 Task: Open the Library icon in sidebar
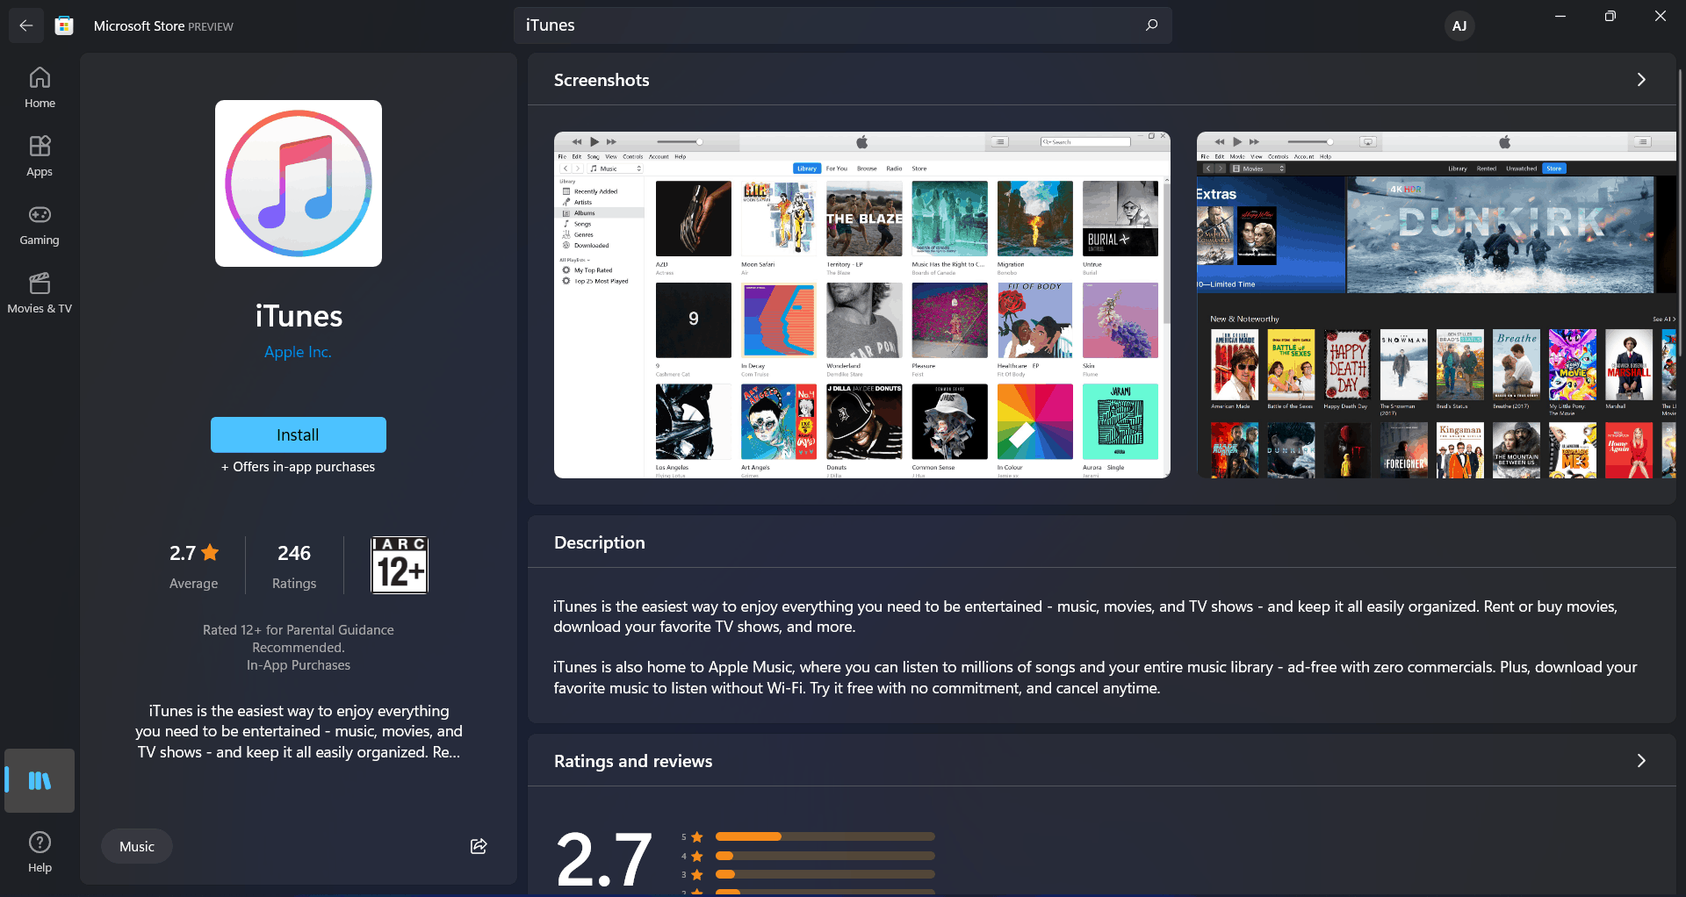click(40, 780)
